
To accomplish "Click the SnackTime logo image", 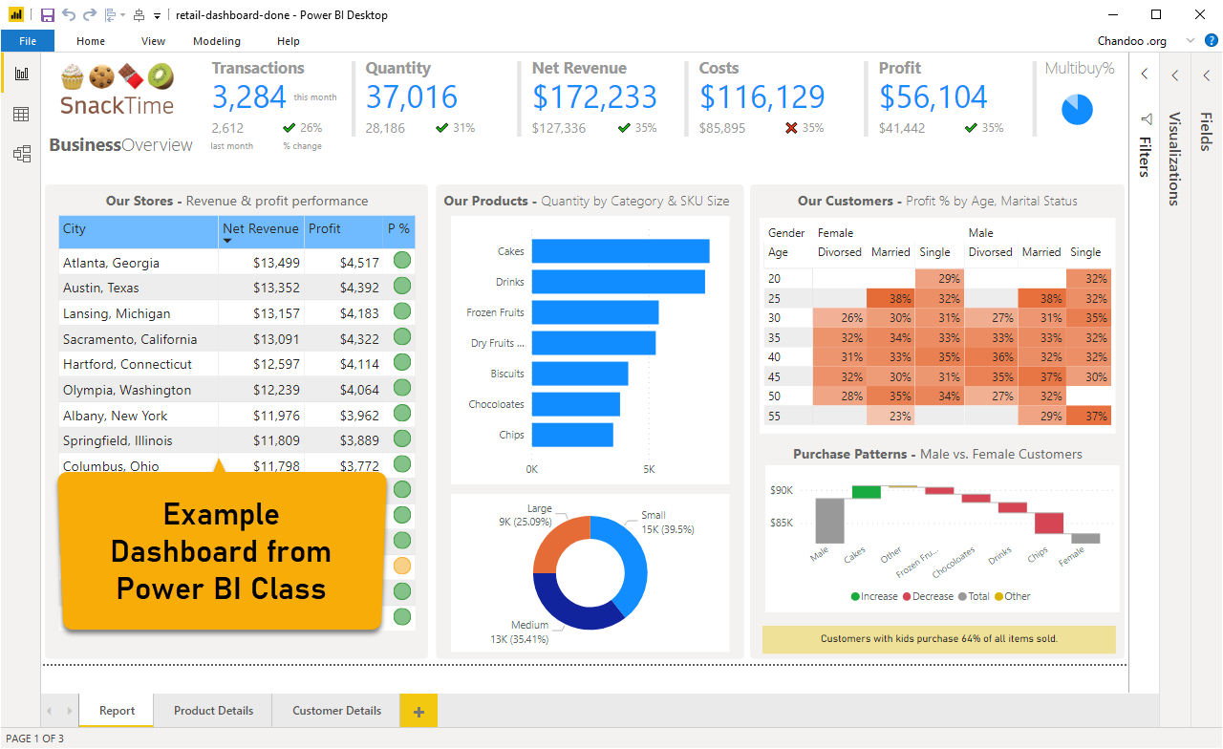I will 118,90.
